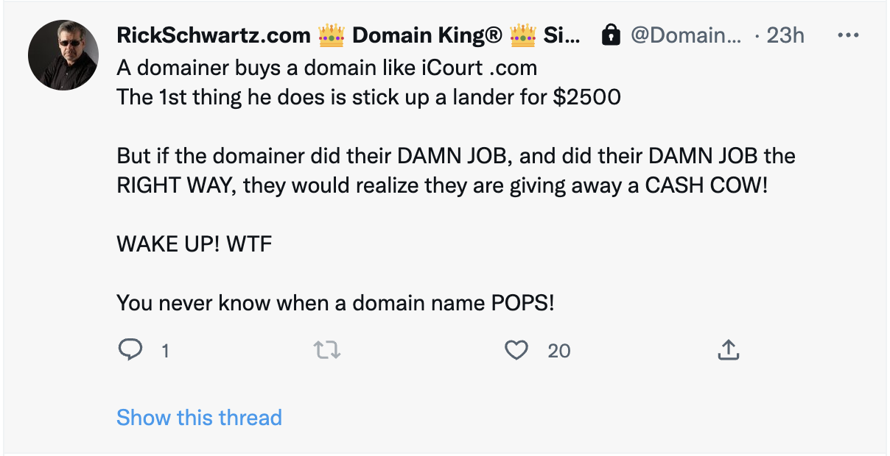The width and height of the screenshot is (890, 456).
Task: Click the share upload icon
Action: [728, 350]
